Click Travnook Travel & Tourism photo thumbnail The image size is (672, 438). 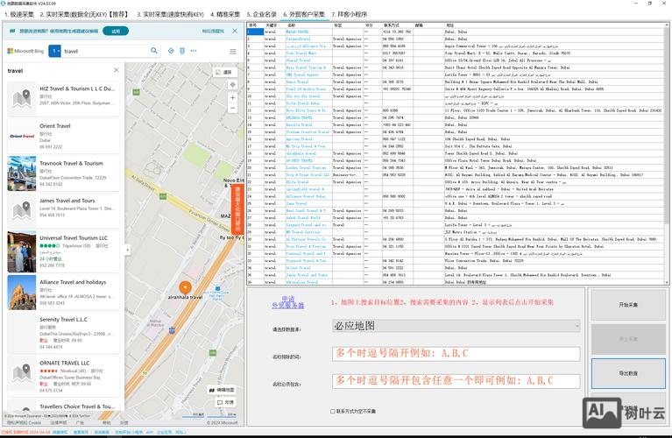coord(22,173)
